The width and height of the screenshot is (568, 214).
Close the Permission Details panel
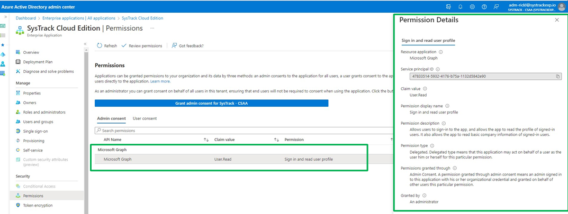pyautogui.click(x=557, y=20)
